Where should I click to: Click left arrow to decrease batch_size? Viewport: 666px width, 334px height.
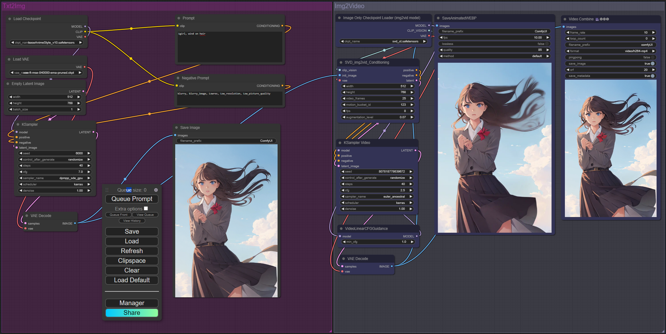coord(10,109)
